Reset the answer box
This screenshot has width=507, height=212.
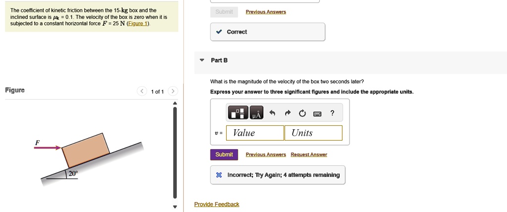tap(303, 113)
